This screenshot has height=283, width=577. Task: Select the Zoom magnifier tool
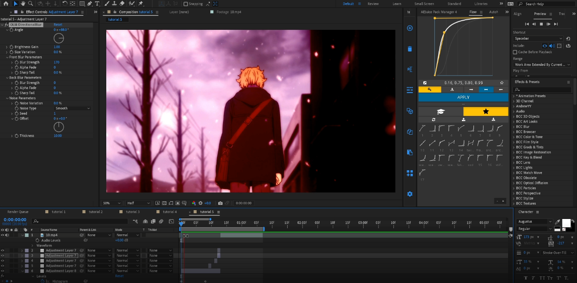(30, 4)
